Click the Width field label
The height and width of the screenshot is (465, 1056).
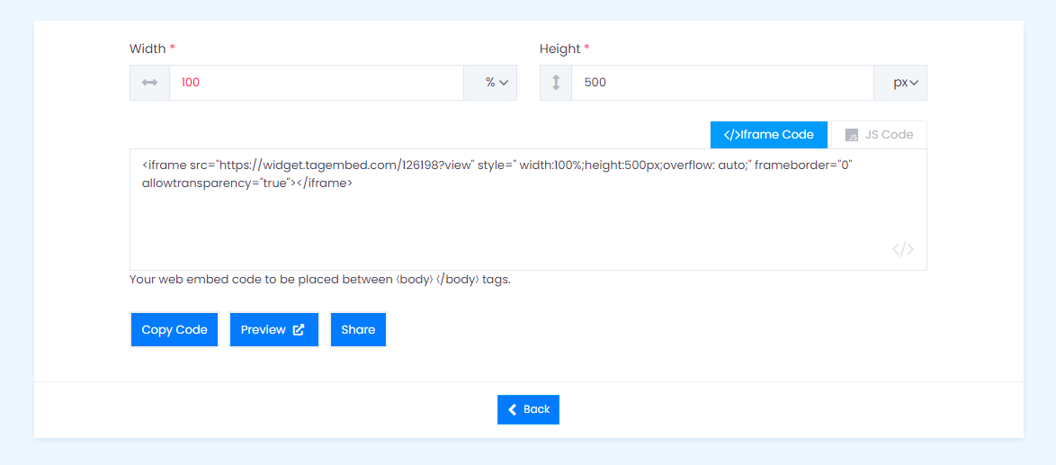(x=152, y=49)
